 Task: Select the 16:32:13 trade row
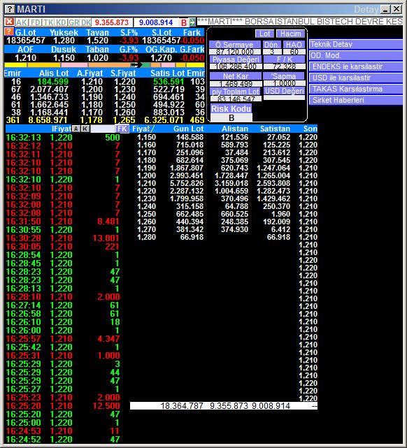point(63,138)
